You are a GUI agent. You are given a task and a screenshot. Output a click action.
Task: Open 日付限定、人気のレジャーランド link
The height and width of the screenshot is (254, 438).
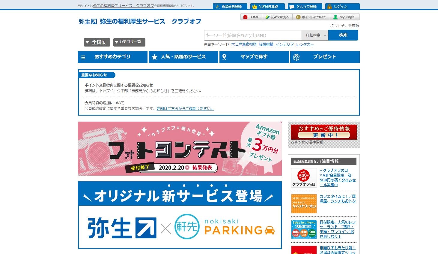pyautogui.click(x=338, y=229)
